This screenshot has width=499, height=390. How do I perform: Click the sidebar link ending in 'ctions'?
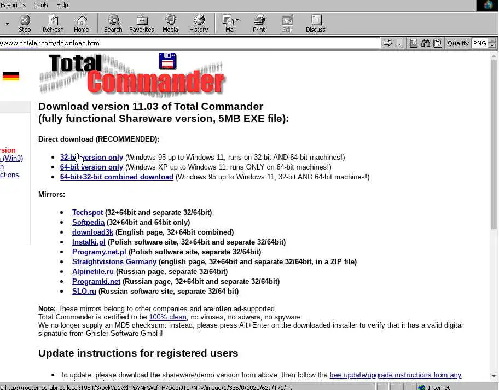[x=9, y=175]
